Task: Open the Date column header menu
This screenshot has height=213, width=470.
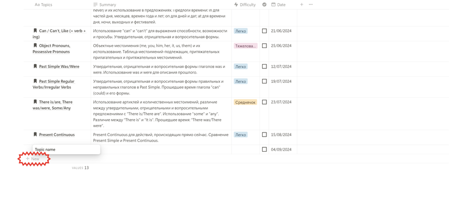Action: point(279,4)
